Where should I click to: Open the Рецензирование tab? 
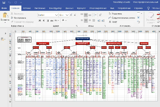(98, 8)
